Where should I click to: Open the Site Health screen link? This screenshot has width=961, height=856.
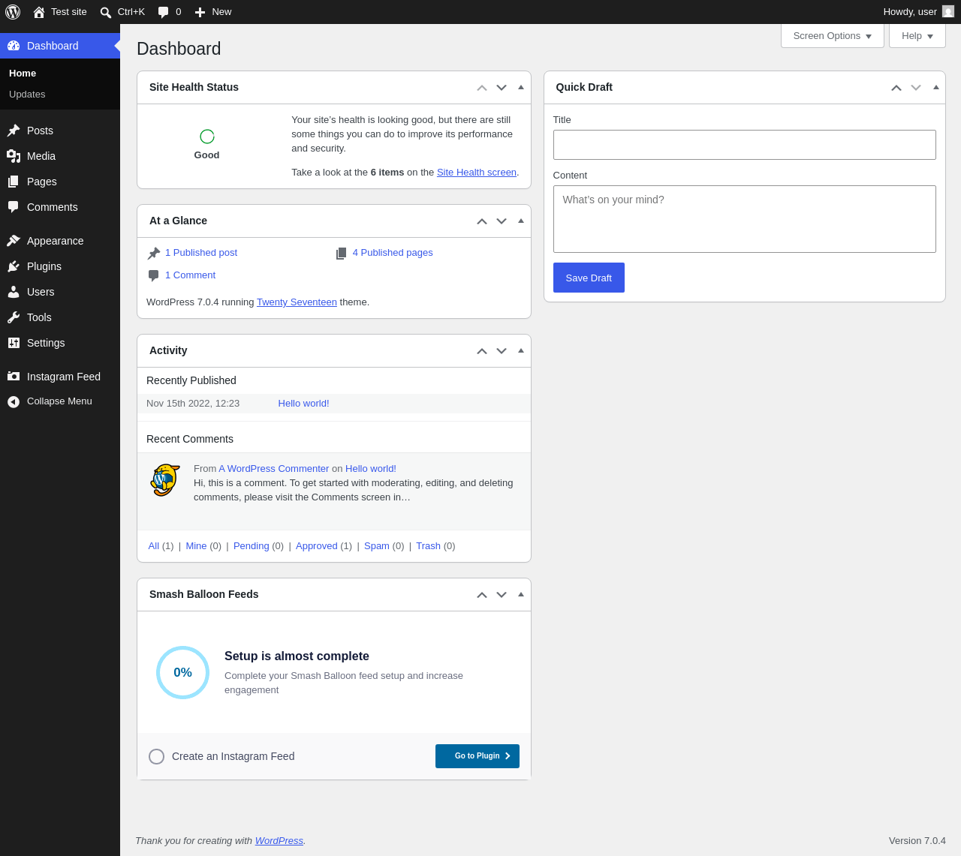[477, 173]
